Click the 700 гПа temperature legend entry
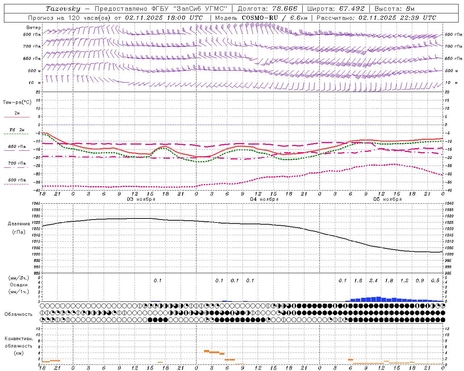Viewport: 464px width, 371px height. pyautogui.click(x=17, y=163)
